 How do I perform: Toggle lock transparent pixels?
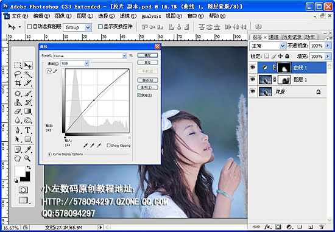267,56
